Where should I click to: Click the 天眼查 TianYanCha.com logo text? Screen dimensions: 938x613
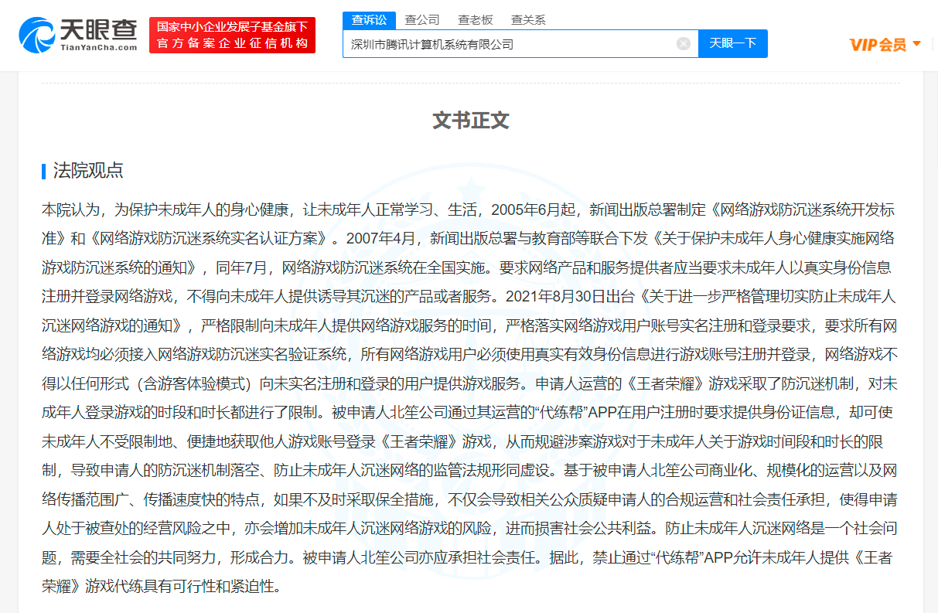point(97,36)
